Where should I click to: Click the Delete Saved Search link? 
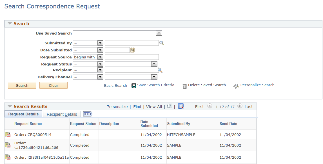207,85
